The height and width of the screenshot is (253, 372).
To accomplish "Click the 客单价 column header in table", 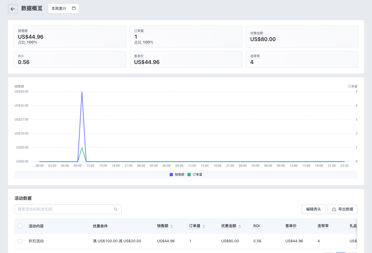I will point(291,226).
